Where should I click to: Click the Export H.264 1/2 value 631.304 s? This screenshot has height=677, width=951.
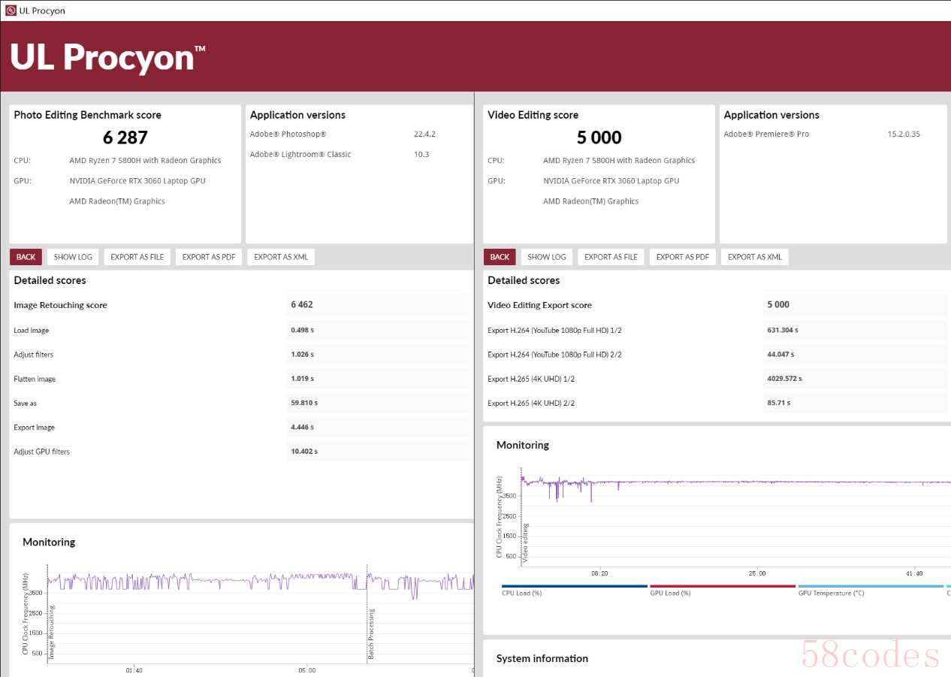point(783,330)
